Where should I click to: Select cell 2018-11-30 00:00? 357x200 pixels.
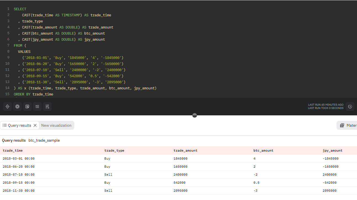coord(19,191)
